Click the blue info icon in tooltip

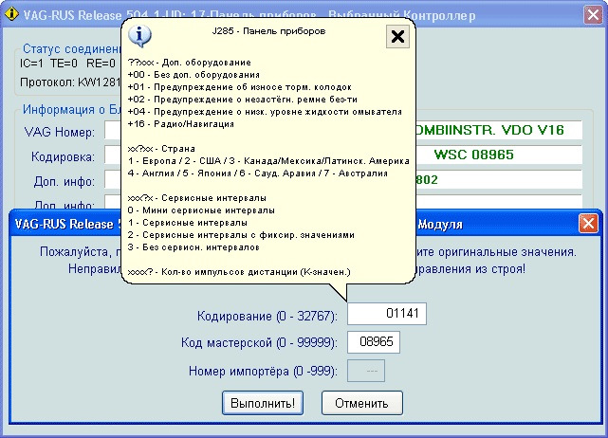141,36
